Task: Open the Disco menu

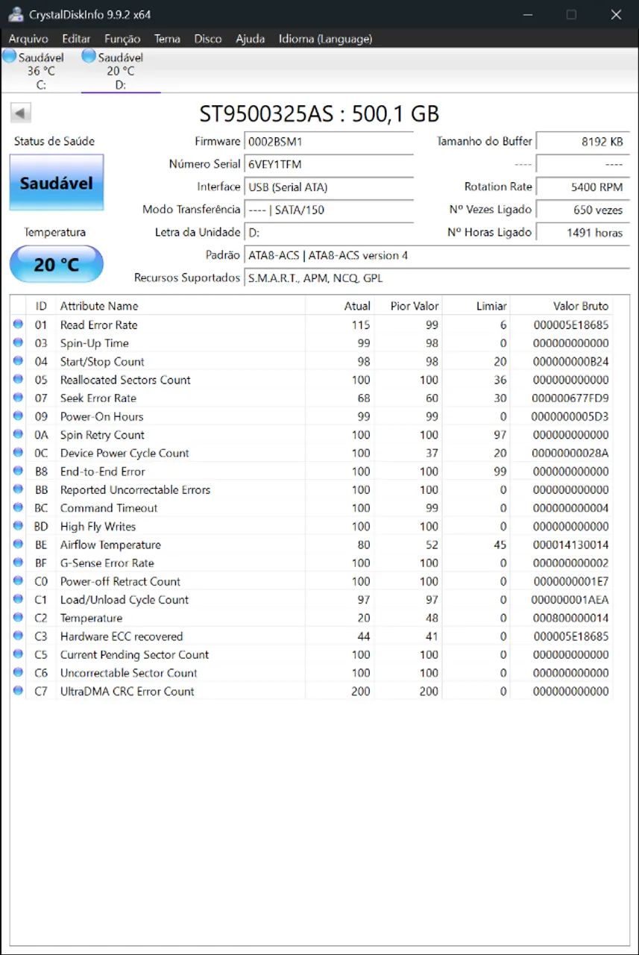Action: [208, 39]
